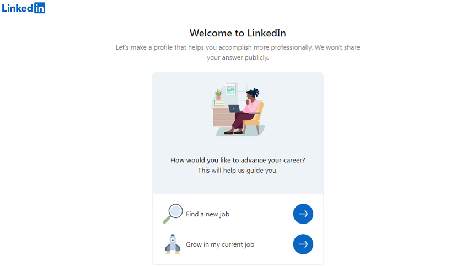The height and width of the screenshot is (266, 472).
Task: Click the laptop in the illustration
Action: coord(234,109)
